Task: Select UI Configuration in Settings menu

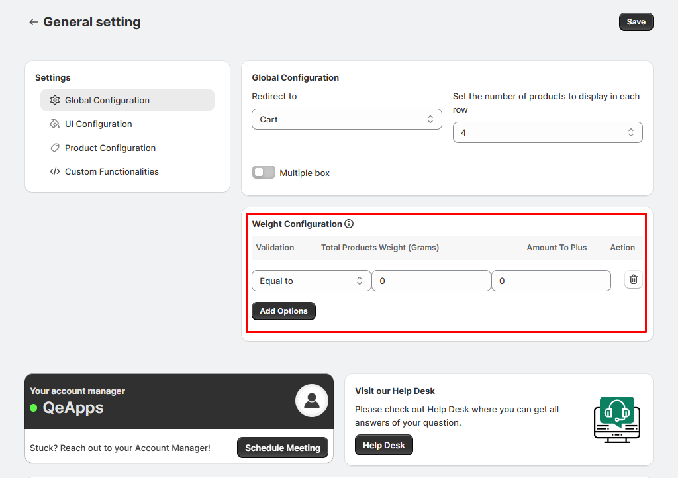Action: [x=99, y=124]
